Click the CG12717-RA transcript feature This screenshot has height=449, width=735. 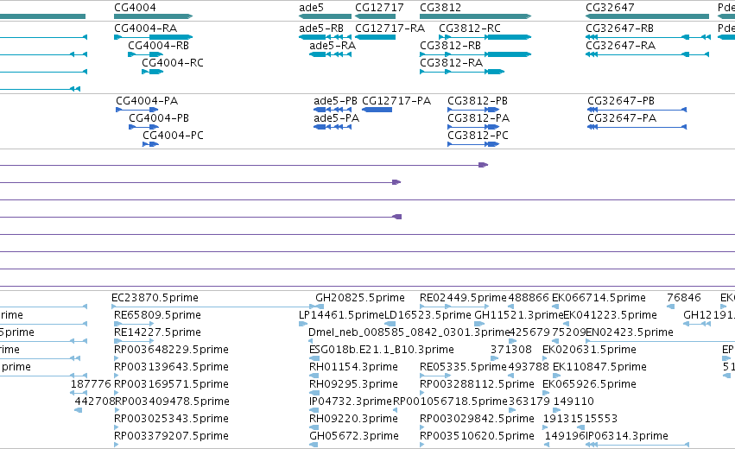(375, 37)
